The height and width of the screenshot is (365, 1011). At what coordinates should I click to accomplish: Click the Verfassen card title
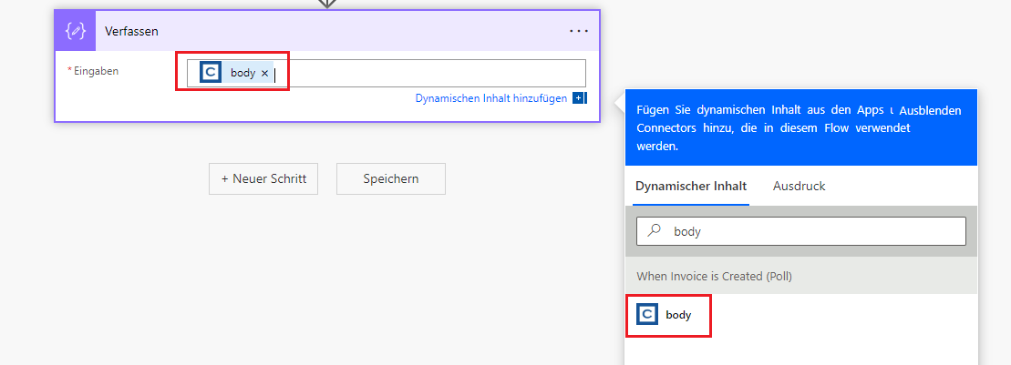[131, 31]
